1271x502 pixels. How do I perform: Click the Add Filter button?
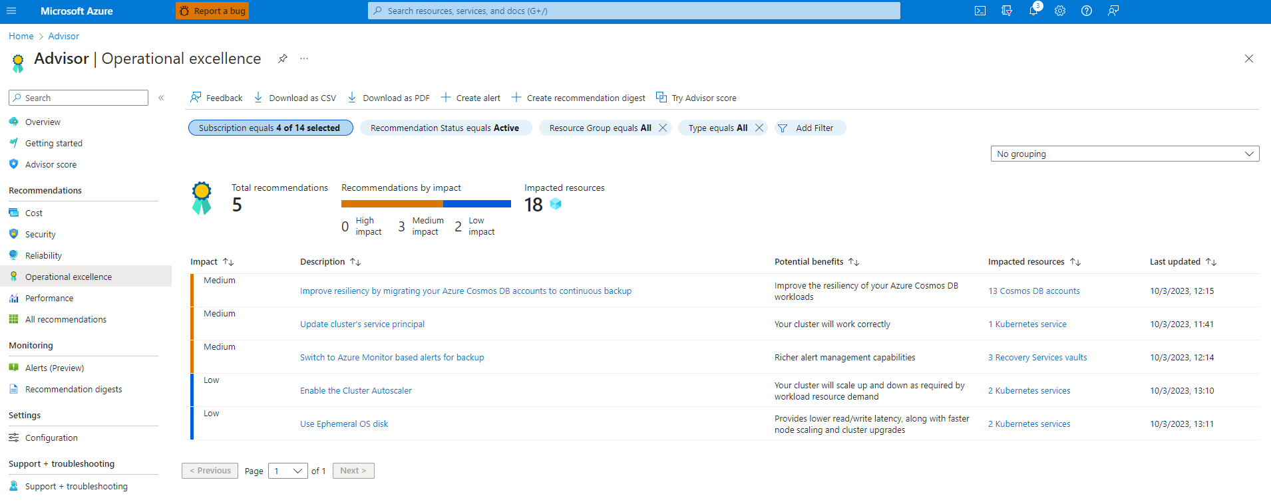(810, 128)
